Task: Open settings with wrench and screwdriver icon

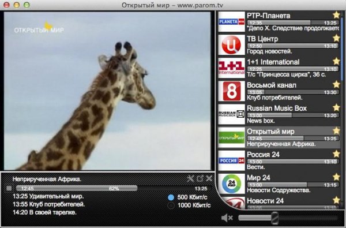Action: pyautogui.click(x=190, y=178)
